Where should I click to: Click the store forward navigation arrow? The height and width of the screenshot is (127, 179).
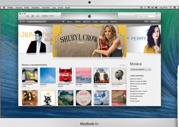point(24,22)
